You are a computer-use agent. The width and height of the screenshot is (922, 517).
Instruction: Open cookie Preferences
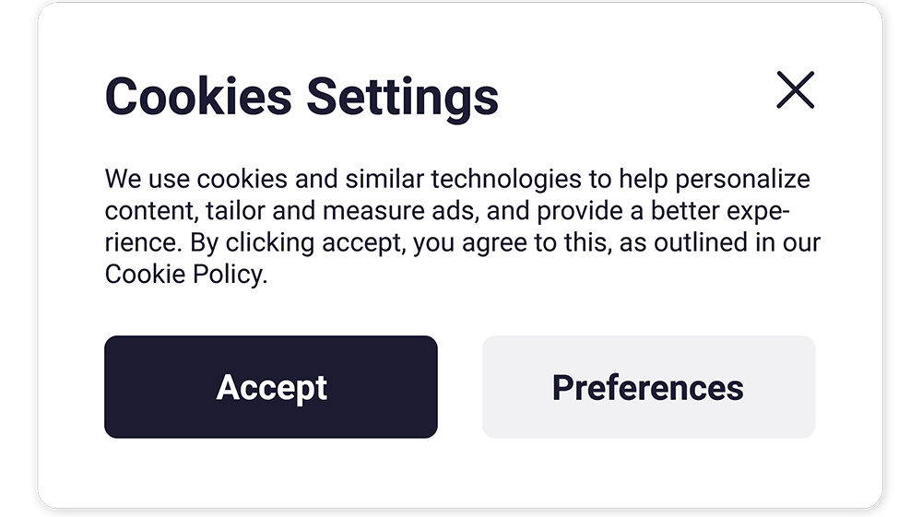tap(648, 387)
